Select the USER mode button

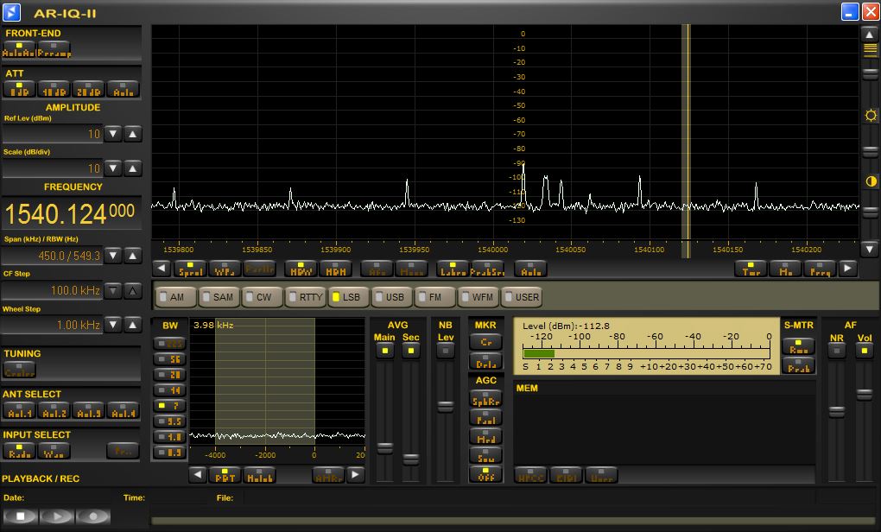point(522,297)
